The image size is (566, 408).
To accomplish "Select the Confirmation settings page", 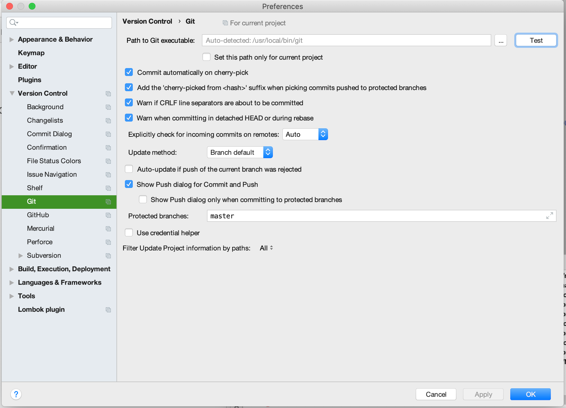I will click(x=47, y=147).
